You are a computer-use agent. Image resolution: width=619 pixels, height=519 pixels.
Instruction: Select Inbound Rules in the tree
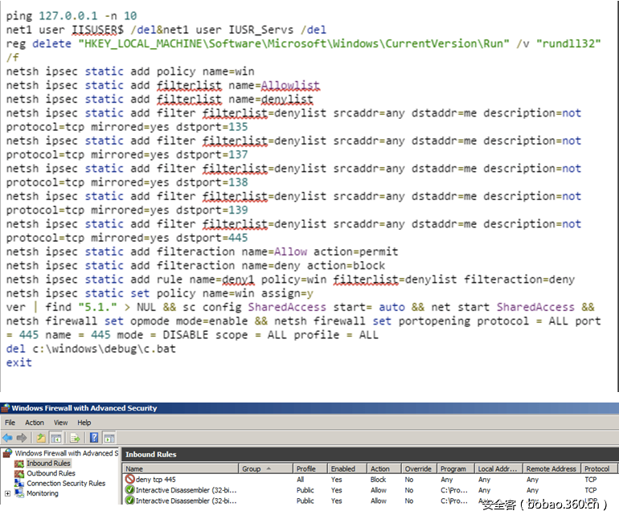[48, 464]
